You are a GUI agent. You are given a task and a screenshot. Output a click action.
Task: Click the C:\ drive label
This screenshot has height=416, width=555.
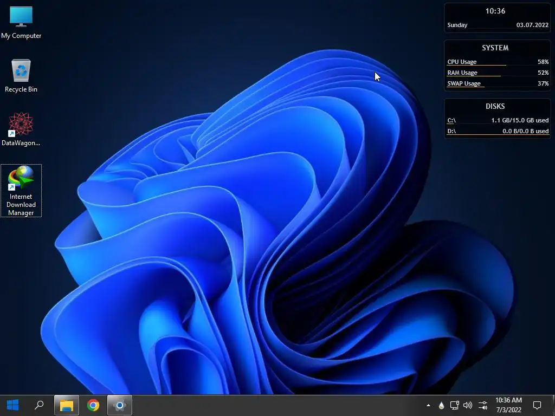451,120
